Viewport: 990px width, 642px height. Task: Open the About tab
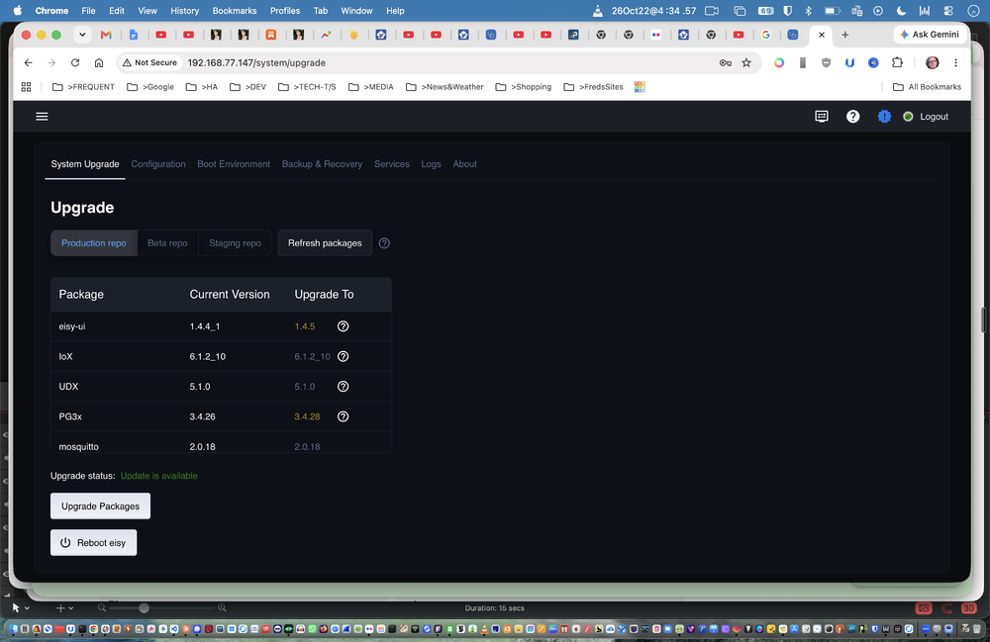point(464,164)
